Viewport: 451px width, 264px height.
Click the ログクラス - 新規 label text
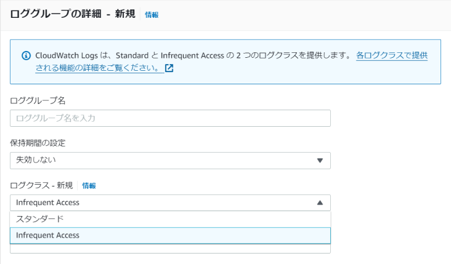(41, 186)
